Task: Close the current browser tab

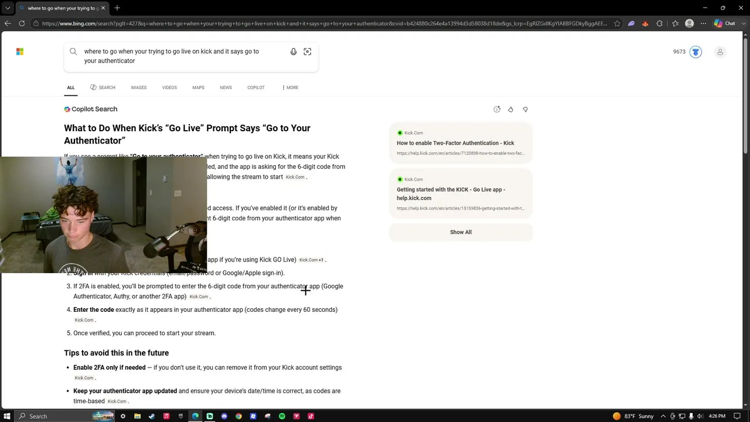Action: coord(103,8)
